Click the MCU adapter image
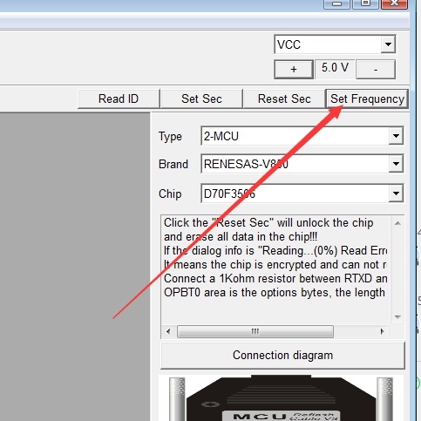Screen dimensions: 421x421 point(281,398)
